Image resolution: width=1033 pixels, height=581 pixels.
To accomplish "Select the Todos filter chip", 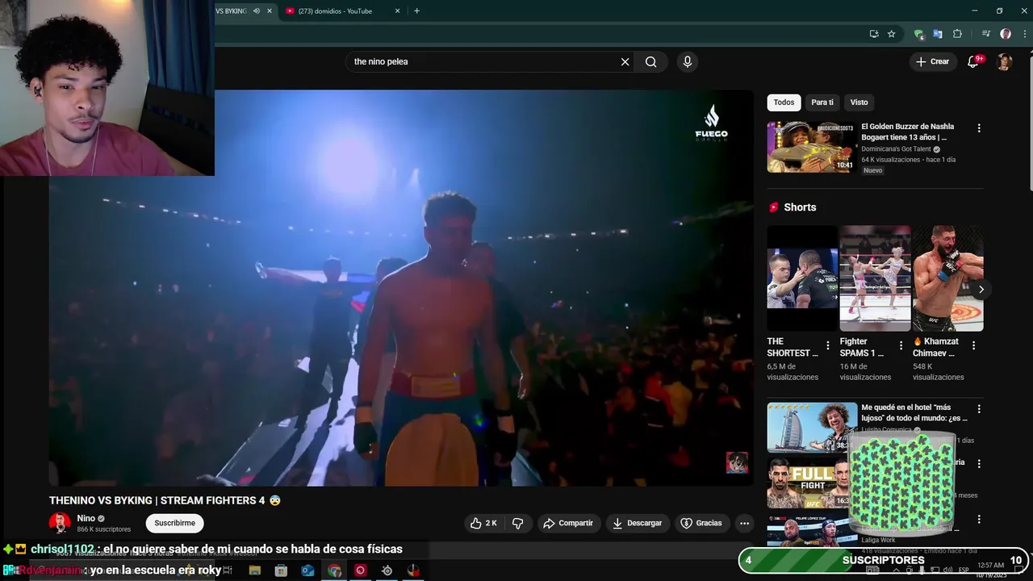I will click(x=784, y=102).
